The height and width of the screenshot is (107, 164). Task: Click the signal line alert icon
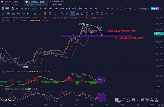55,13
